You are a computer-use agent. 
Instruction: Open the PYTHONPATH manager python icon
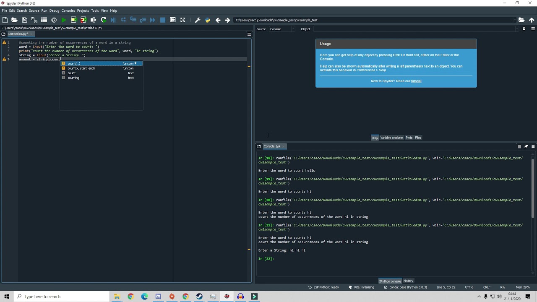(207, 20)
